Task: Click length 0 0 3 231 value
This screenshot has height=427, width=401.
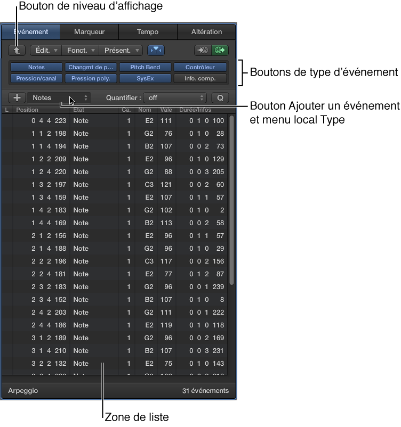Action: coord(207,351)
